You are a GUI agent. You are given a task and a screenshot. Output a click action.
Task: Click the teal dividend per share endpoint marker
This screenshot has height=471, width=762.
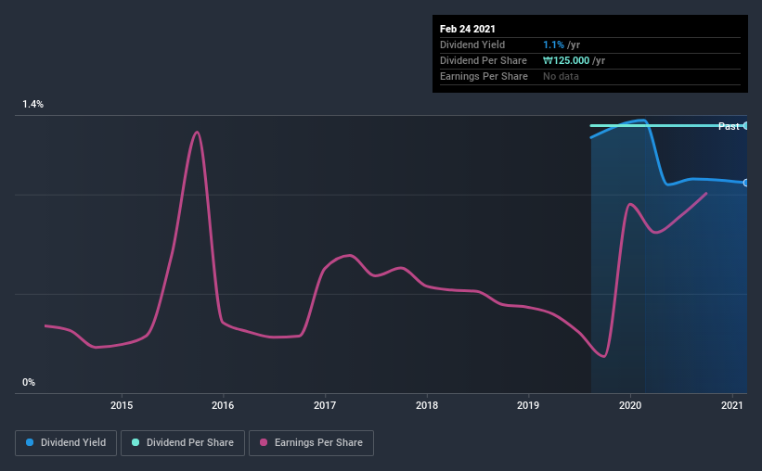[745, 126]
